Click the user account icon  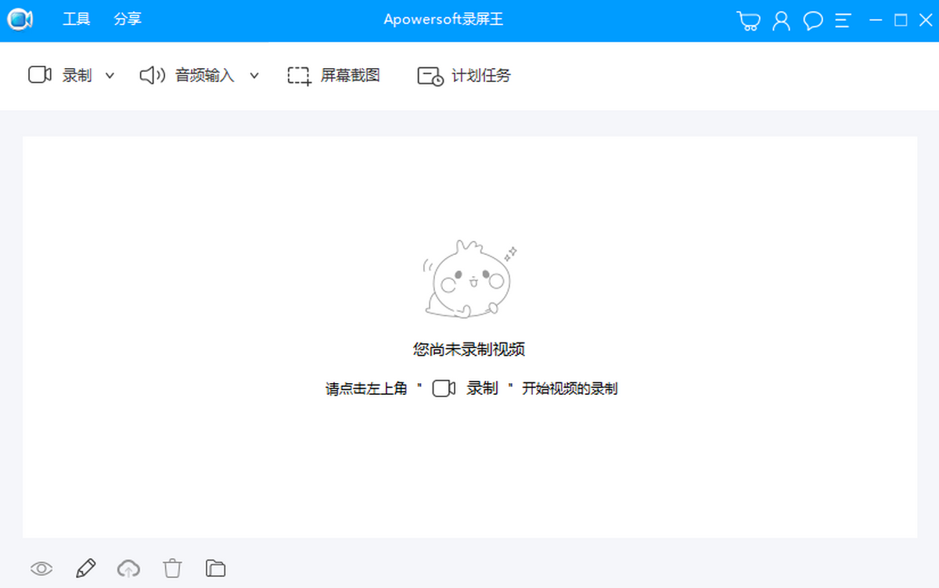click(781, 21)
